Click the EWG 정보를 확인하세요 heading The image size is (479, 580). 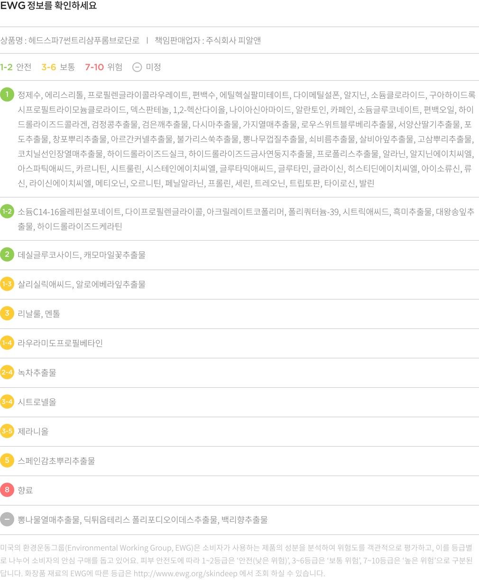[48, 6]
